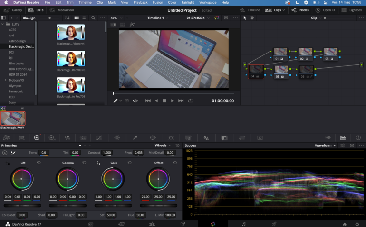Reset the Offset color wheel
This screenshot has width=366, height=227.
[175, 163]
